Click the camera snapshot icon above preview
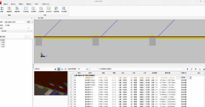 click(62, 69)
